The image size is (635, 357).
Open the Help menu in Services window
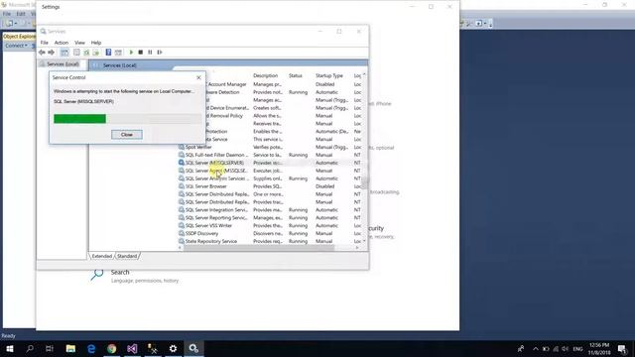point(96,43)
